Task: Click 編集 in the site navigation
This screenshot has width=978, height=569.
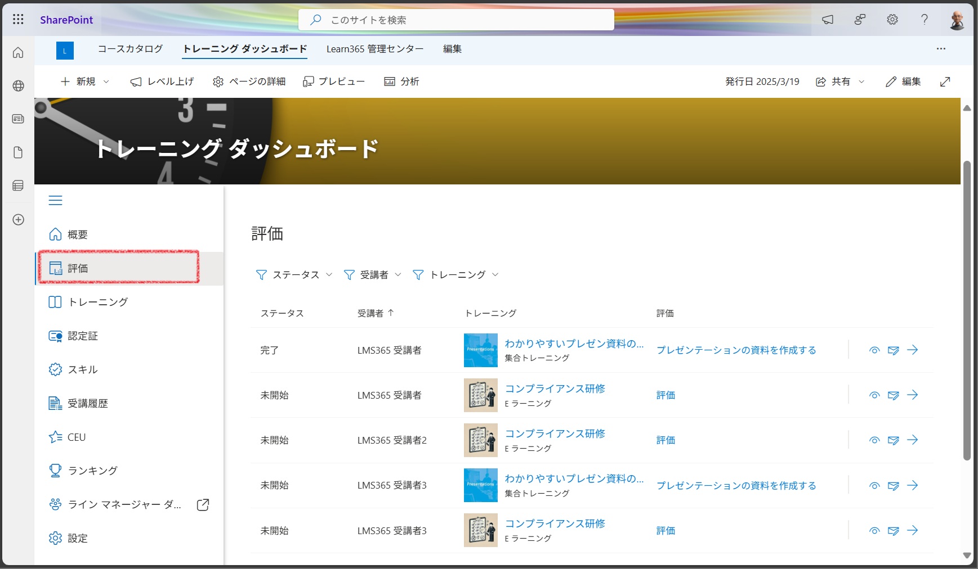Action: [x=452, y=49]
